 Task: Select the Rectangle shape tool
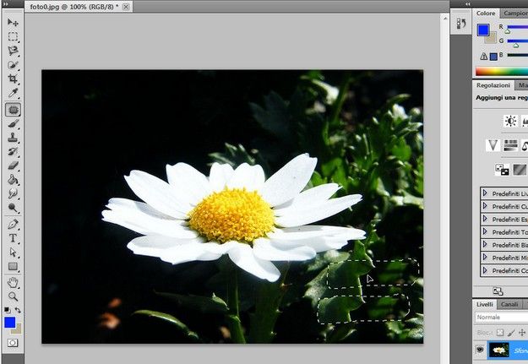pyautogui.click(x=13, y=266)
